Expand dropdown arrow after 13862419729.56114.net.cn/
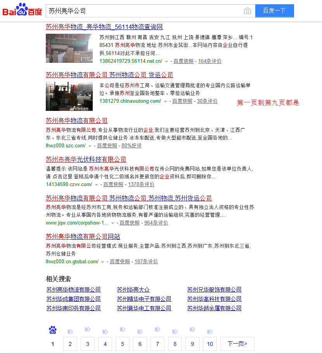 coord(166,61)
